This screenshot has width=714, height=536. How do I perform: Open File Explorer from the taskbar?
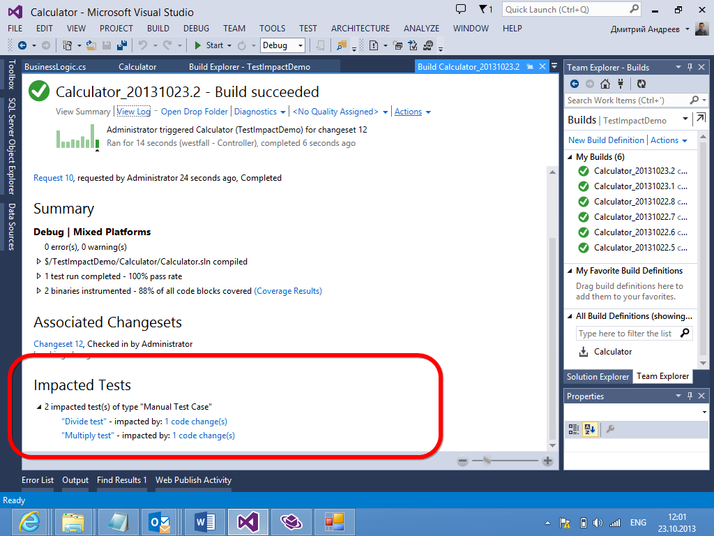pos(73,522)
